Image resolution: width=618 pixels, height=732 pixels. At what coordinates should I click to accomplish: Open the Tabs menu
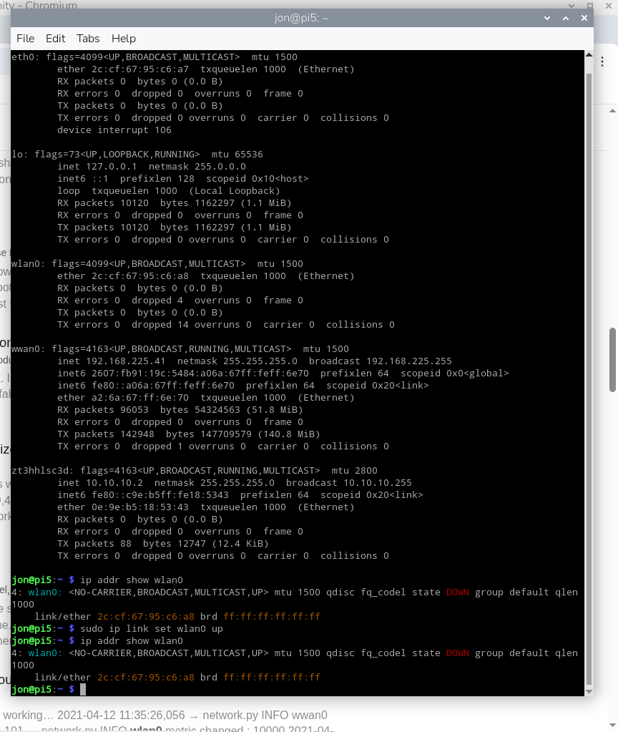point(88,39)
